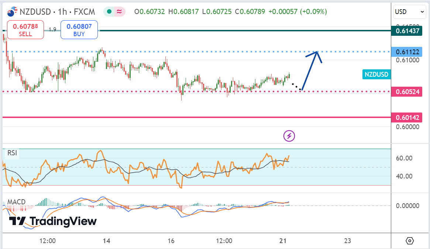Image resolution: width=430 pixels, height=249 pixels.
Task: Select the MACD indicator label
Action: [x=16, y=202]
